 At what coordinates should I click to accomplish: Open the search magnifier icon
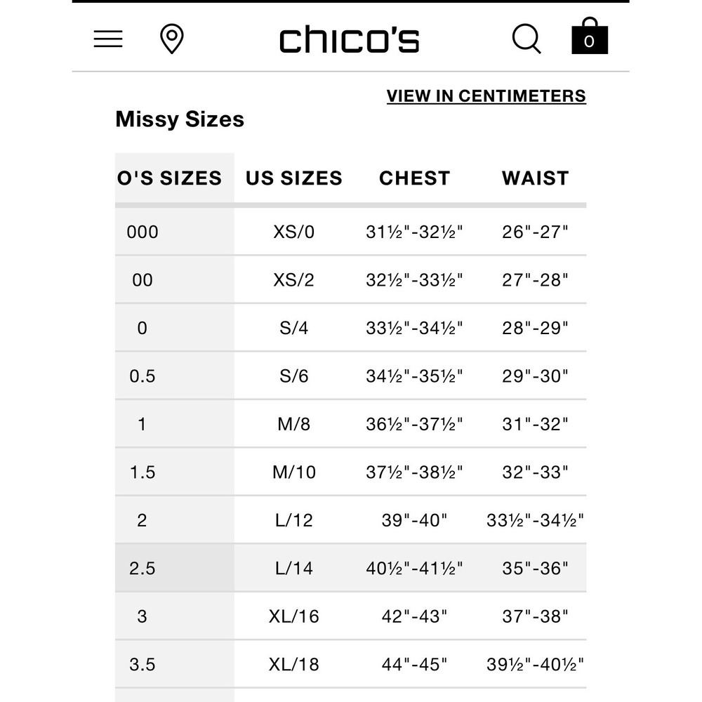(526, 39)
